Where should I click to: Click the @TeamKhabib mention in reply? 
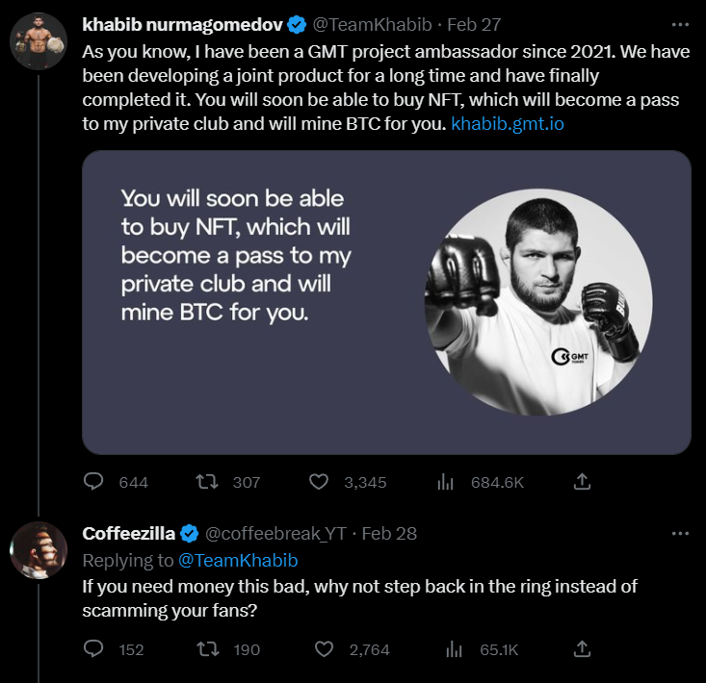click(238, 560)
